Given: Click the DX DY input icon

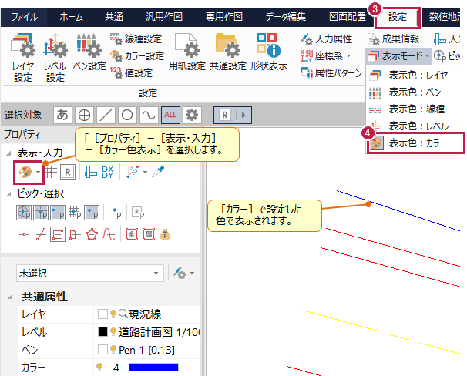Looking at the screenshot, I should pos(107,173).
